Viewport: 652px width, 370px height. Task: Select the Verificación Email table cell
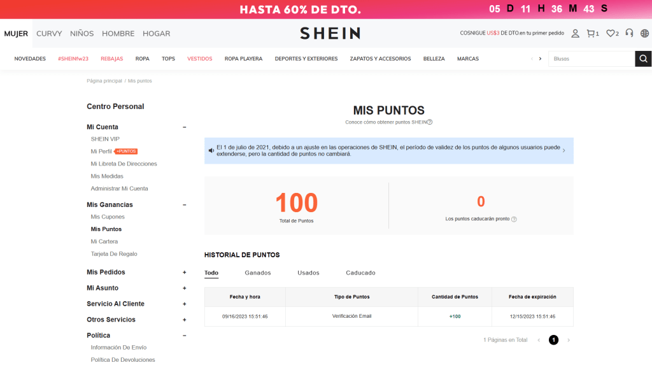click(351, 317)
